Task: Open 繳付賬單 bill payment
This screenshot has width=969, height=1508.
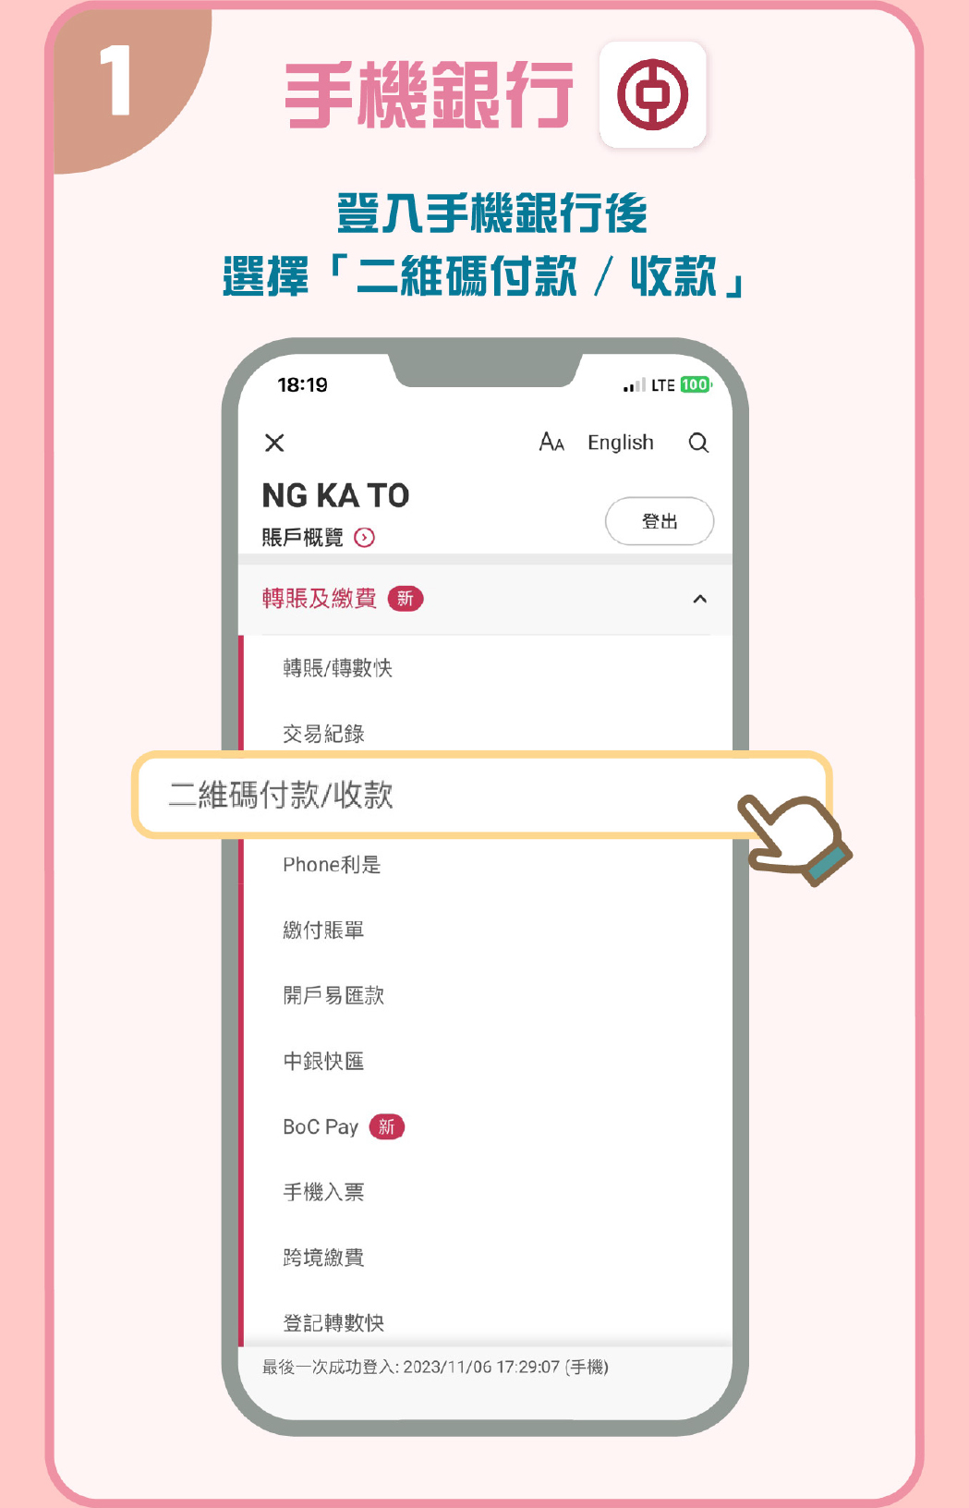Action: (x=323, y=930)
